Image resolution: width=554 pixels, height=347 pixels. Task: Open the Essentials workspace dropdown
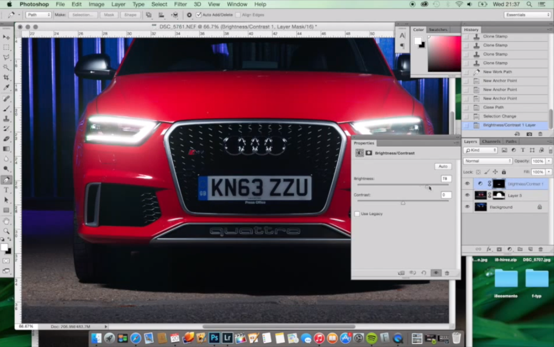pos(527,15)
